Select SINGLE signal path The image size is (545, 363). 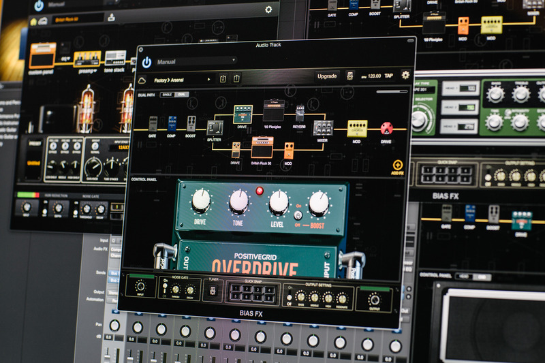[167, 95]
